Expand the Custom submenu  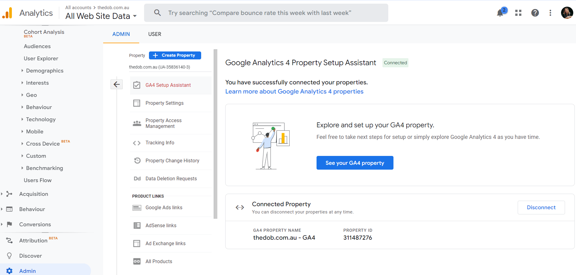(22, 156)
